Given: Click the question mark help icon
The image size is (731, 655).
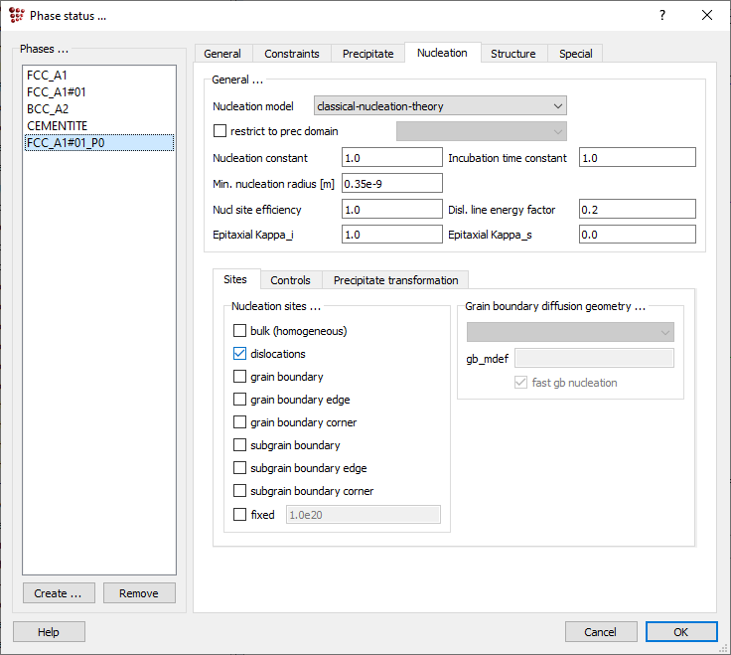Looking at the screenshot, I should (x=662, y=15).
